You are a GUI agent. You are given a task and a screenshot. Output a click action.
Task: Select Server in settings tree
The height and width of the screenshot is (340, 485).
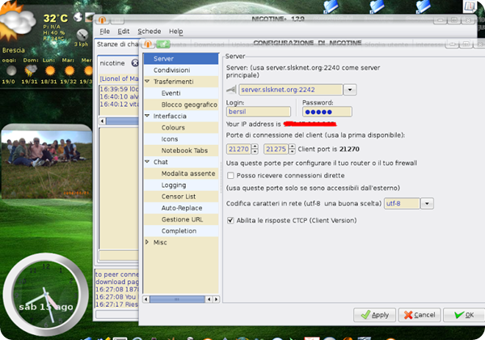tap(181, 58)
